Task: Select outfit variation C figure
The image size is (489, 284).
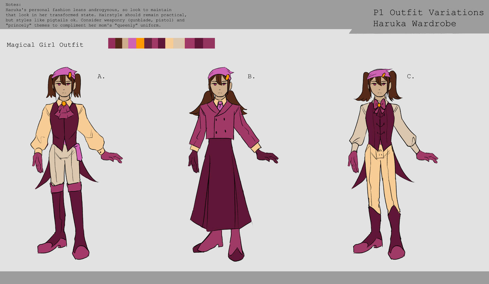Action: (393, 164)
